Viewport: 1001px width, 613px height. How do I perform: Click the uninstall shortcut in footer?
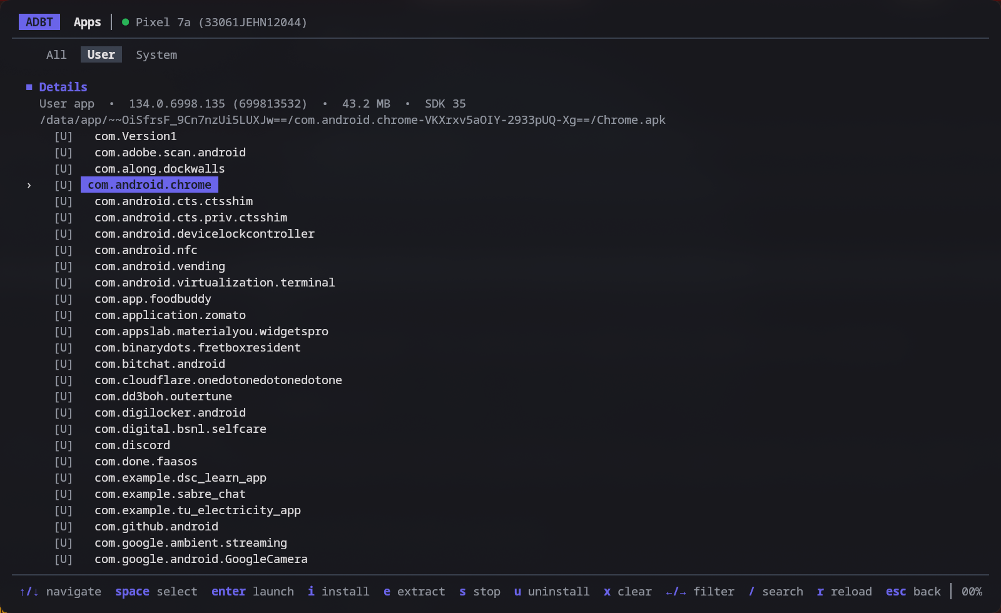(x=552, y=591)
